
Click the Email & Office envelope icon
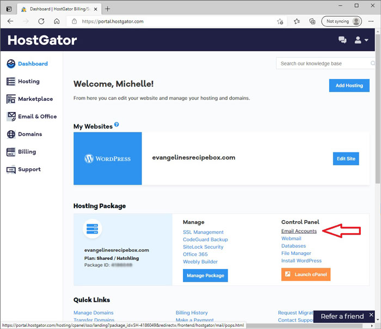[11, 117]
